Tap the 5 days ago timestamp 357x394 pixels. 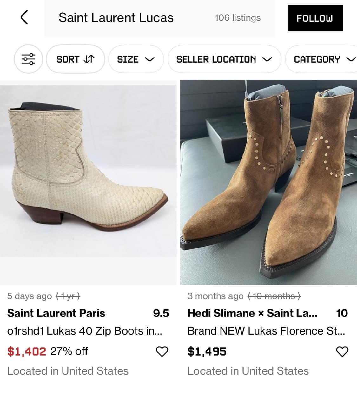click(30, 296)
